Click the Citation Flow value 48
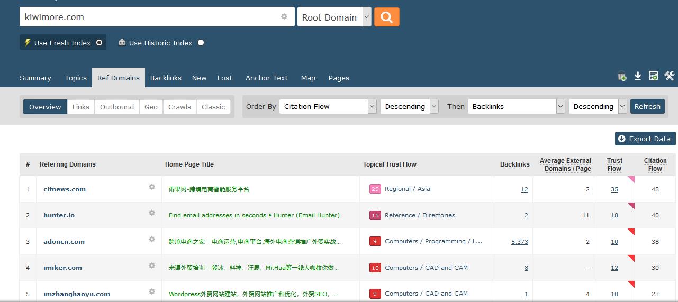Screen dimensions: 678x302 [x=655, y=189]
